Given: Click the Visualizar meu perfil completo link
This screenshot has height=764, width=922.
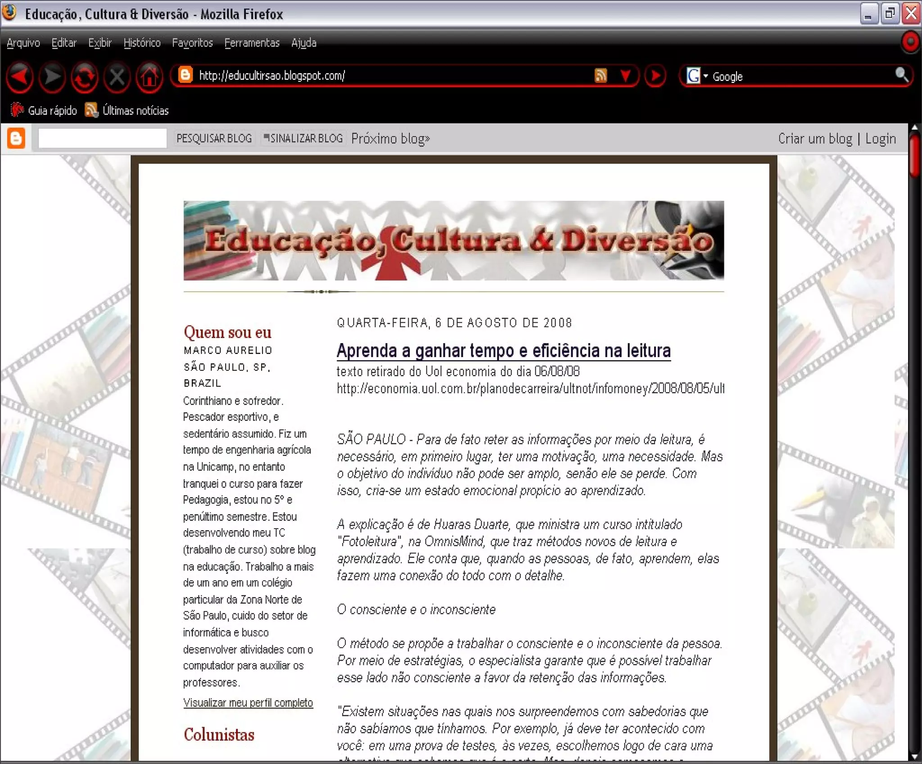Looking at the screenshot, I should coord(248,703).
